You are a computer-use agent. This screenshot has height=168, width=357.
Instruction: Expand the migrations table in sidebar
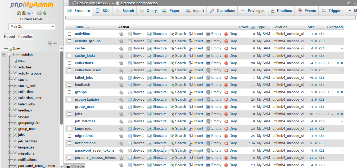10,153
